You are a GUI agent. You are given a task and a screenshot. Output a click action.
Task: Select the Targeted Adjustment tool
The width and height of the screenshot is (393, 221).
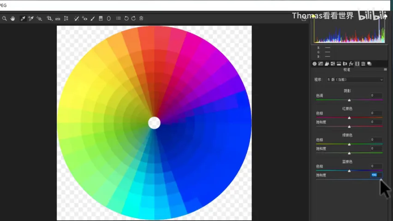(x=39, y=18)
